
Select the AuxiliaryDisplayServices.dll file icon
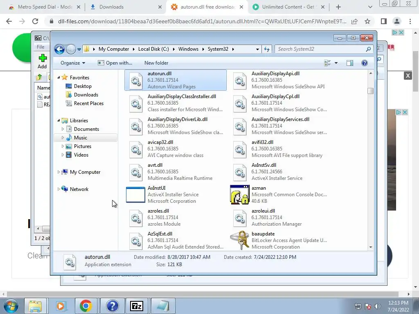coord(240,127)
